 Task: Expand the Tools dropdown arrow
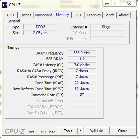click(x=80, y=131)
